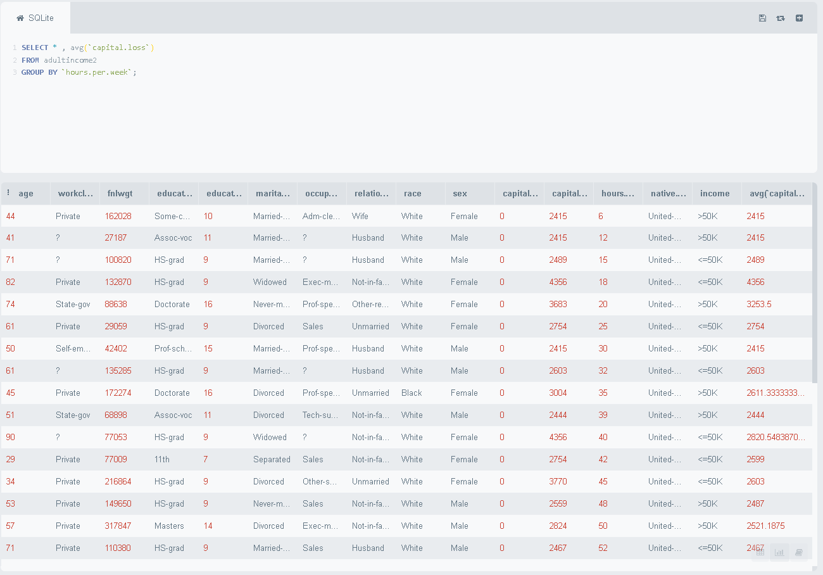
Task: Run the query using the refresh icon
Action: [781, 18]
